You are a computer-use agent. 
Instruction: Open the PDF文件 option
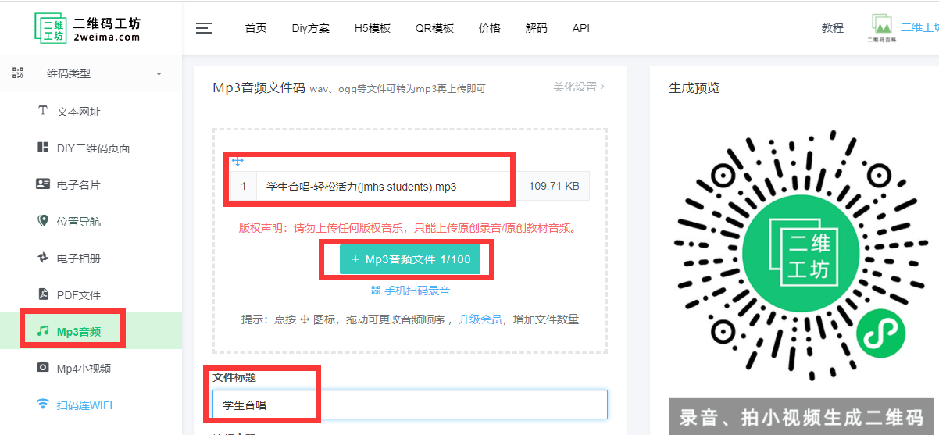click(78, 294)
